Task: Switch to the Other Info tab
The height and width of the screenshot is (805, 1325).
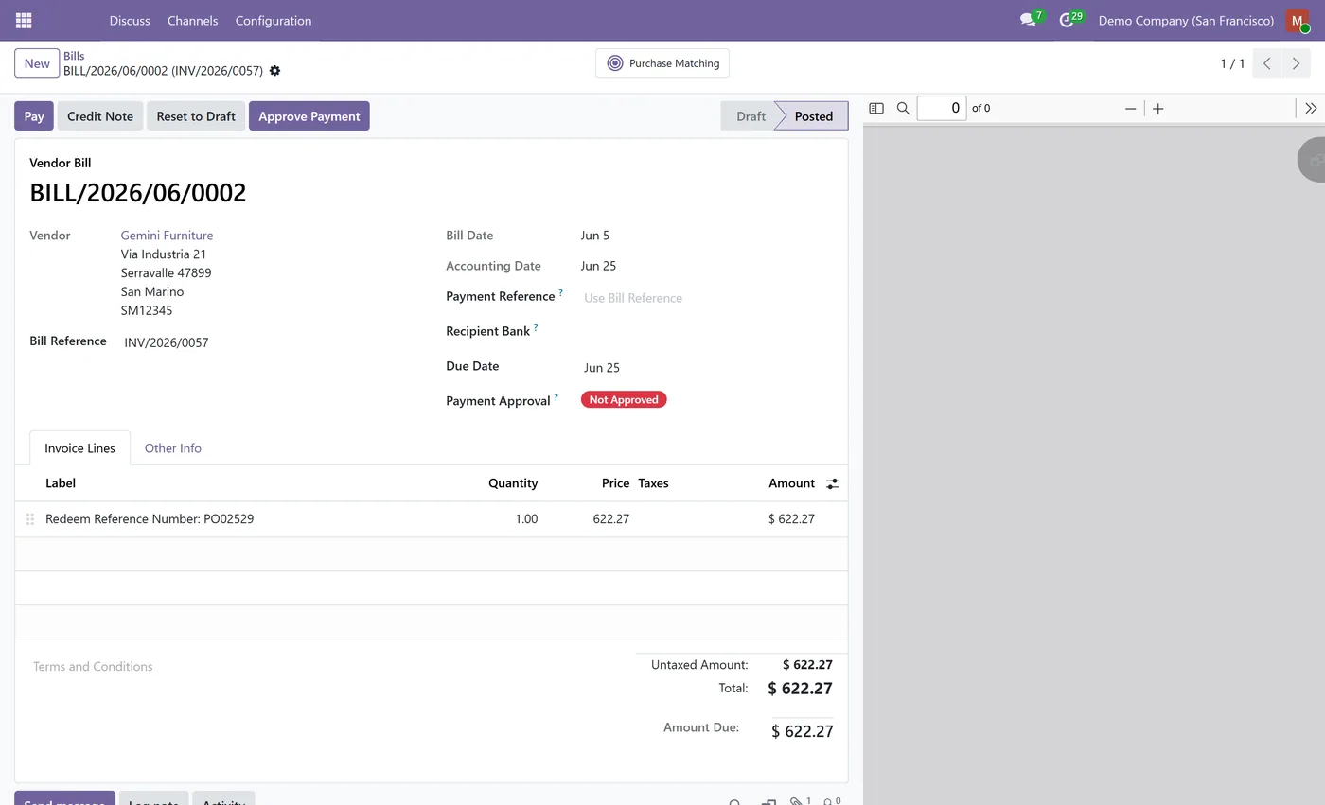Action: click(x=173, y=448)
